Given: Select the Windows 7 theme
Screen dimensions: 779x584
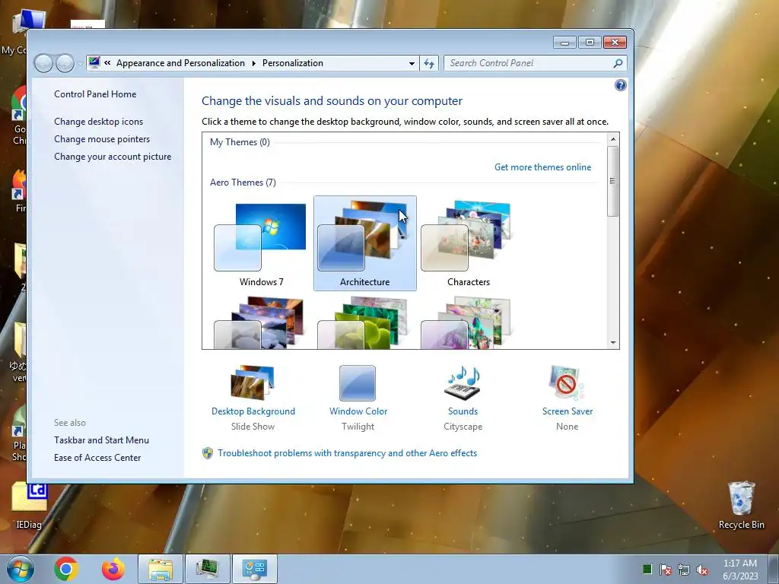Looking at the screenshot, I should pos(262,243).
